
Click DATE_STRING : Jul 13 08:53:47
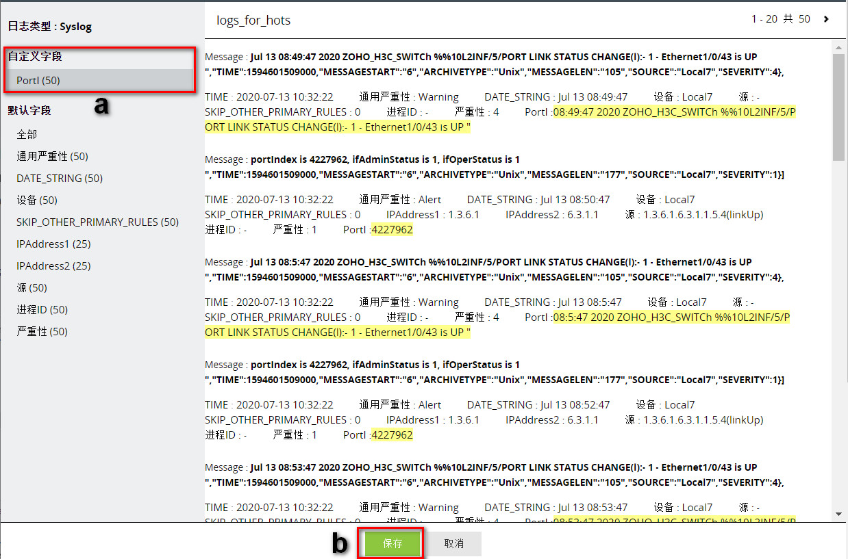[x=556, y=508]
